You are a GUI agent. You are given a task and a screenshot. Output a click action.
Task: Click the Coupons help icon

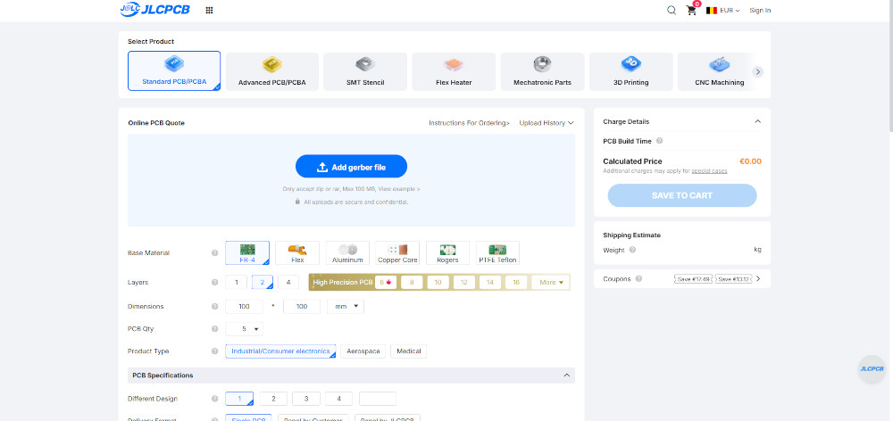[638, 279]
